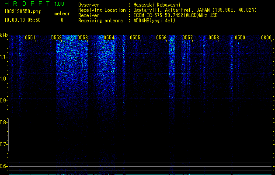Click the meteor count value 0
Screen dimensions: 275x175
point(62,20)
